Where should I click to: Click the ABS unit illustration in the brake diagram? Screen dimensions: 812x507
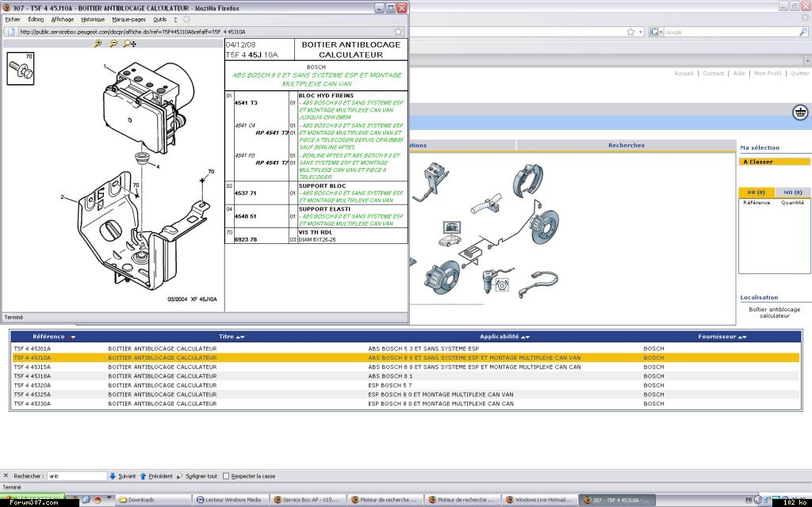tap(471, 252)
